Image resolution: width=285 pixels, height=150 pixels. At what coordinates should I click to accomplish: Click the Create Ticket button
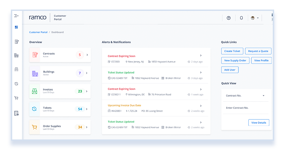tap(232, 51)
